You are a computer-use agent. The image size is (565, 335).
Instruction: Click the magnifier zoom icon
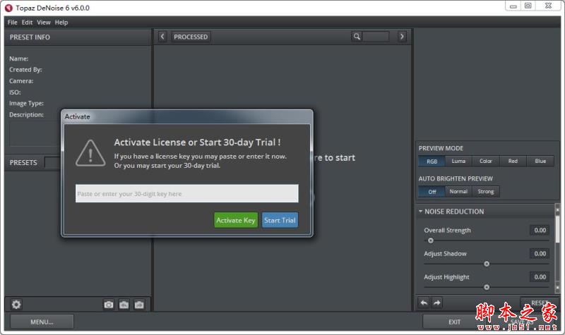pyautogui.click(x=357, y=37)
